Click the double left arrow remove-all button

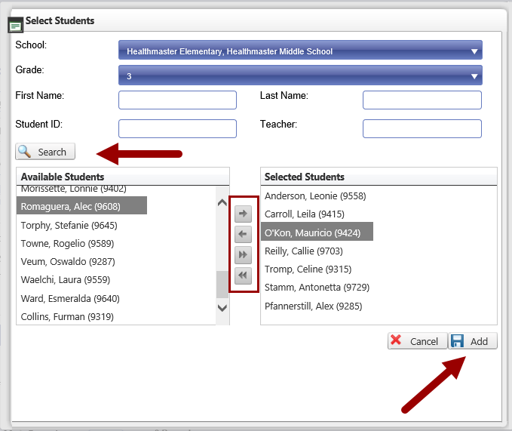pyautogui.click(x=243, y=276)
